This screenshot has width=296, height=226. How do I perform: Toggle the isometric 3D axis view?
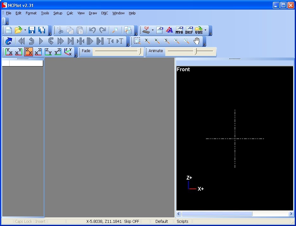click(68, 52)
